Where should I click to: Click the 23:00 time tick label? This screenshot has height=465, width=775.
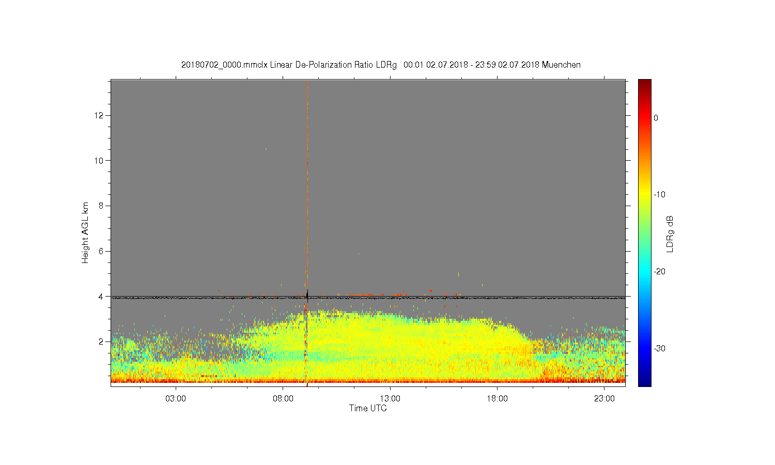point(605,399)
